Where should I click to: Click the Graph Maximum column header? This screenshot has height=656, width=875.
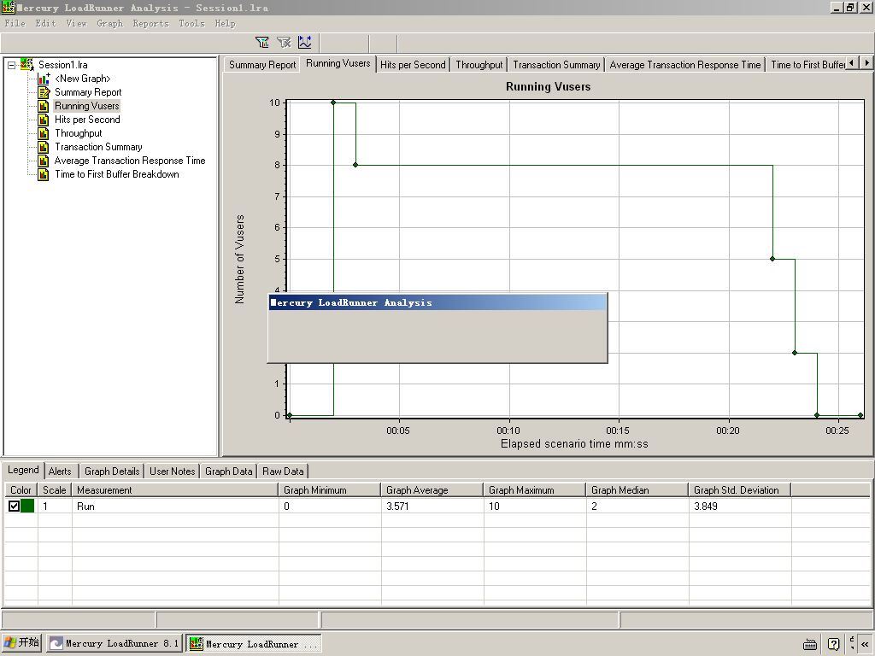tap(535, 489)
